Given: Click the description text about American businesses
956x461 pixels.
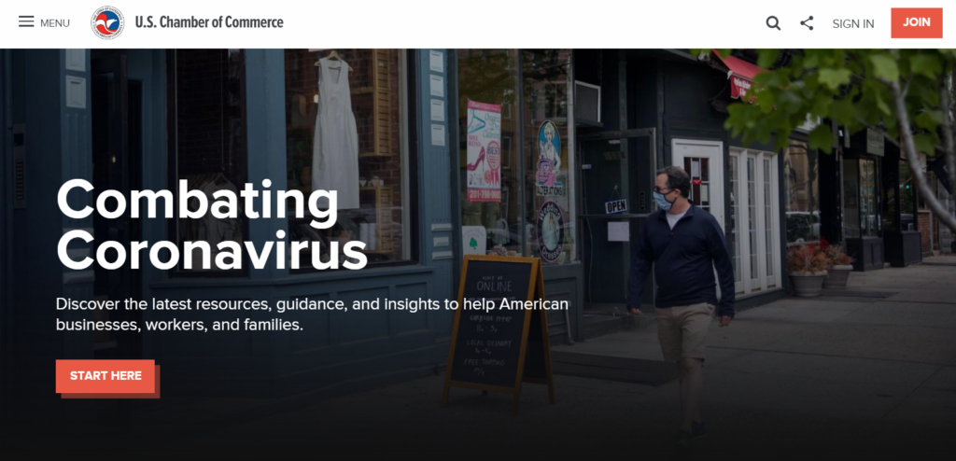Looking at the screenshot, I should [312, 314].
